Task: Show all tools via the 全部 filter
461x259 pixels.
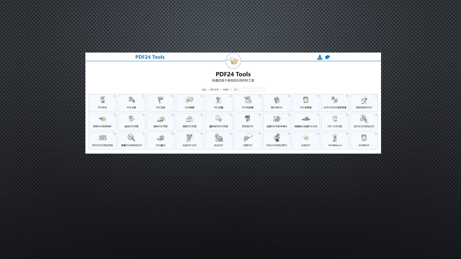Action: [x=204, y=90]
